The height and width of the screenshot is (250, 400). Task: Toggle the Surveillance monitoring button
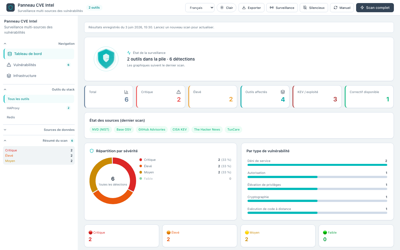(x=282, y=8)
